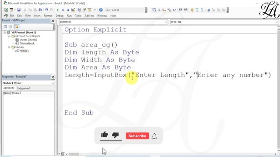This screenshot has width=280, height=157.
Task: Open the Add-Ins menu
Action: [x=89, y=16]
